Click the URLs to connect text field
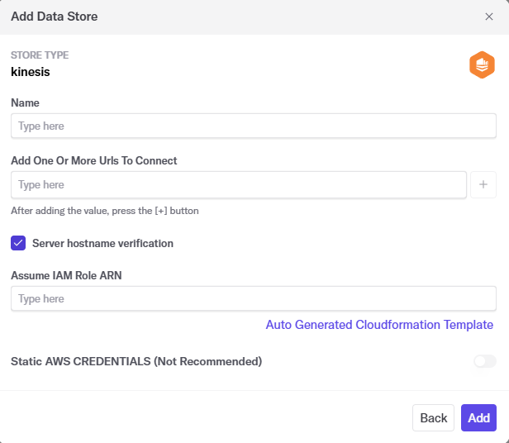 click(x=238, y=185)
